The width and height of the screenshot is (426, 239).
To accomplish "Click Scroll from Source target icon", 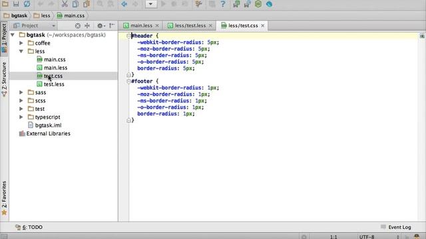I will click(x=78, y=26).
